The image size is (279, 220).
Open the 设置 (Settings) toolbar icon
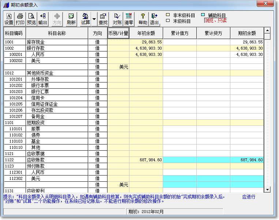coord(9,19)
